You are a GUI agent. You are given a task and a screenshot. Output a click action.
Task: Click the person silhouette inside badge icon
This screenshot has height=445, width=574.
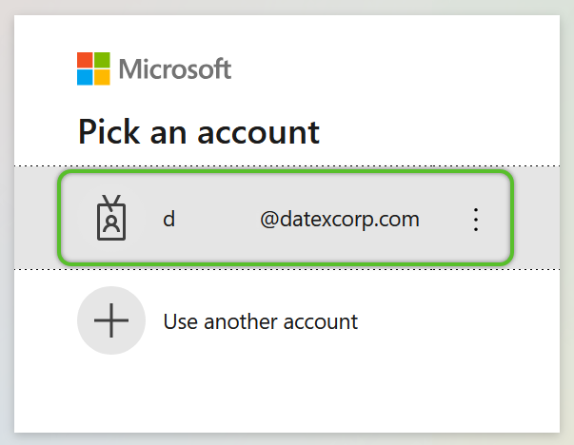point(111,223)
